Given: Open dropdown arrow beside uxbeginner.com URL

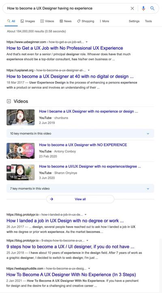Looking at the screenshot, I should click(87, 42).
